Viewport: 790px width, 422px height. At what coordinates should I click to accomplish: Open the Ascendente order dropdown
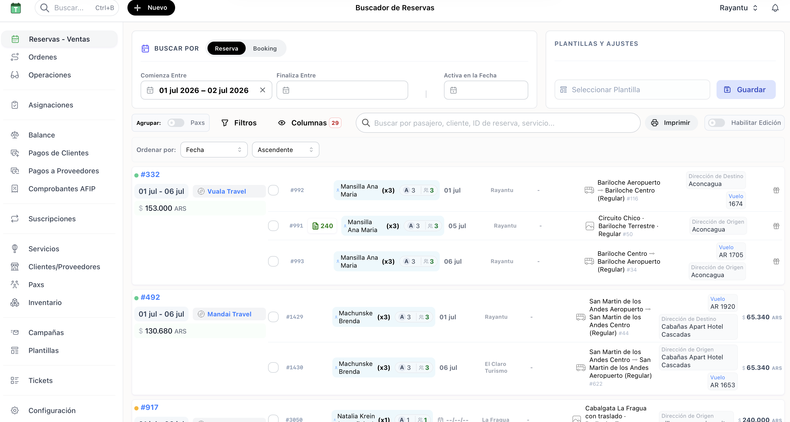coord(285,150)
